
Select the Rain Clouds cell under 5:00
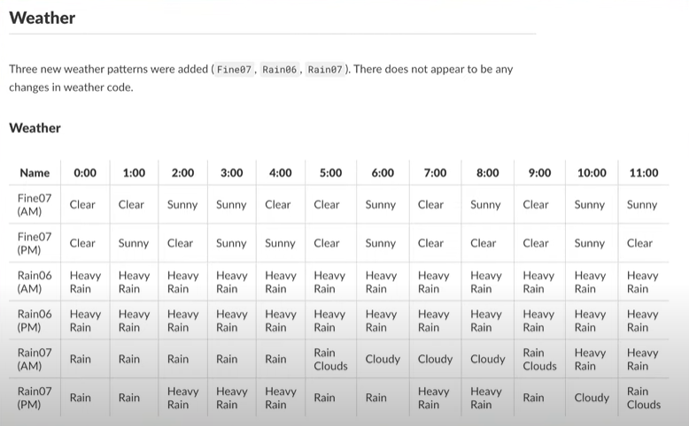pos(330,359)
